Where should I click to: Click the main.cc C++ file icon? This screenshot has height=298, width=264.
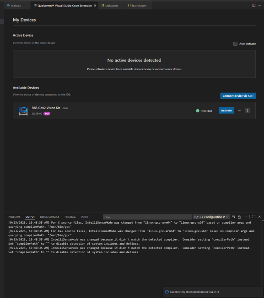[x=8, y=6]
